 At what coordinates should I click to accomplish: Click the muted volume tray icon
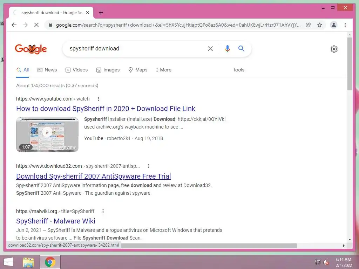[326, 262]
